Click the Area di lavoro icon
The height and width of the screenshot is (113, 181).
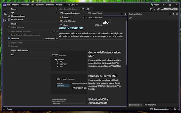pos(61,21)
